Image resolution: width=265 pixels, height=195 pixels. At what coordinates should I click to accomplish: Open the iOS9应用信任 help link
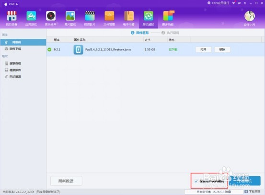click(219, 3)
